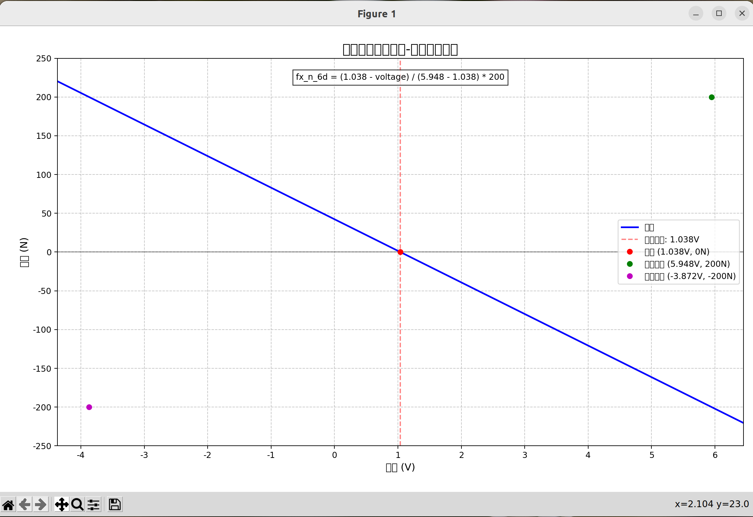
Task: Click the Save figure floppy icon
Action: 115,505
